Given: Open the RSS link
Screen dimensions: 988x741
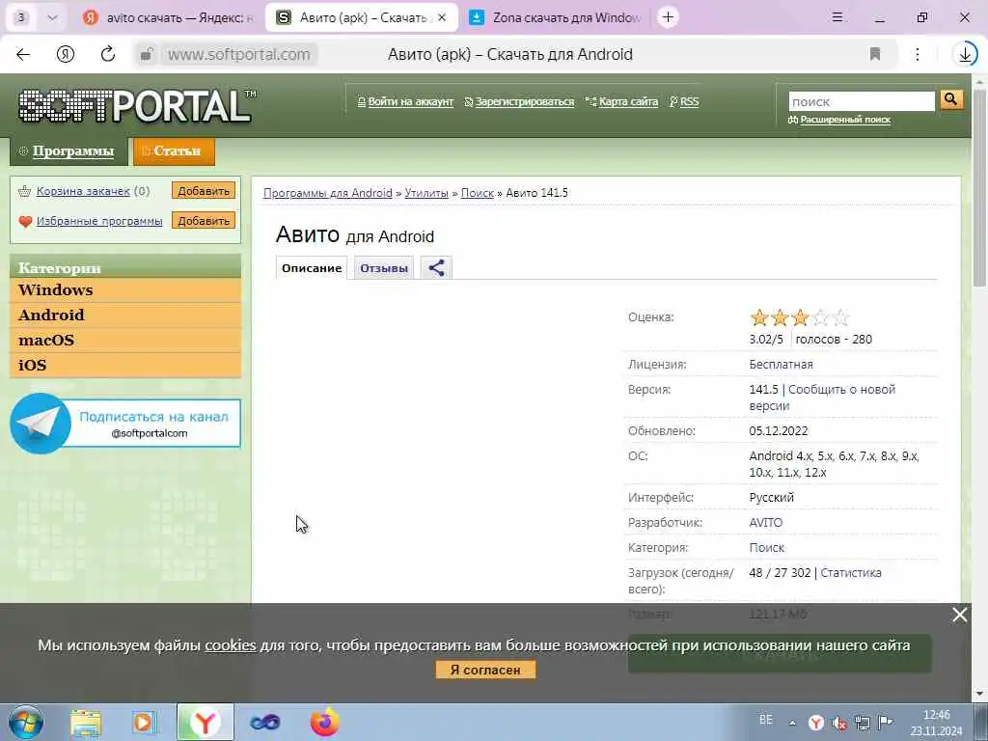Looking at the screenshot, I should (689, 101).
